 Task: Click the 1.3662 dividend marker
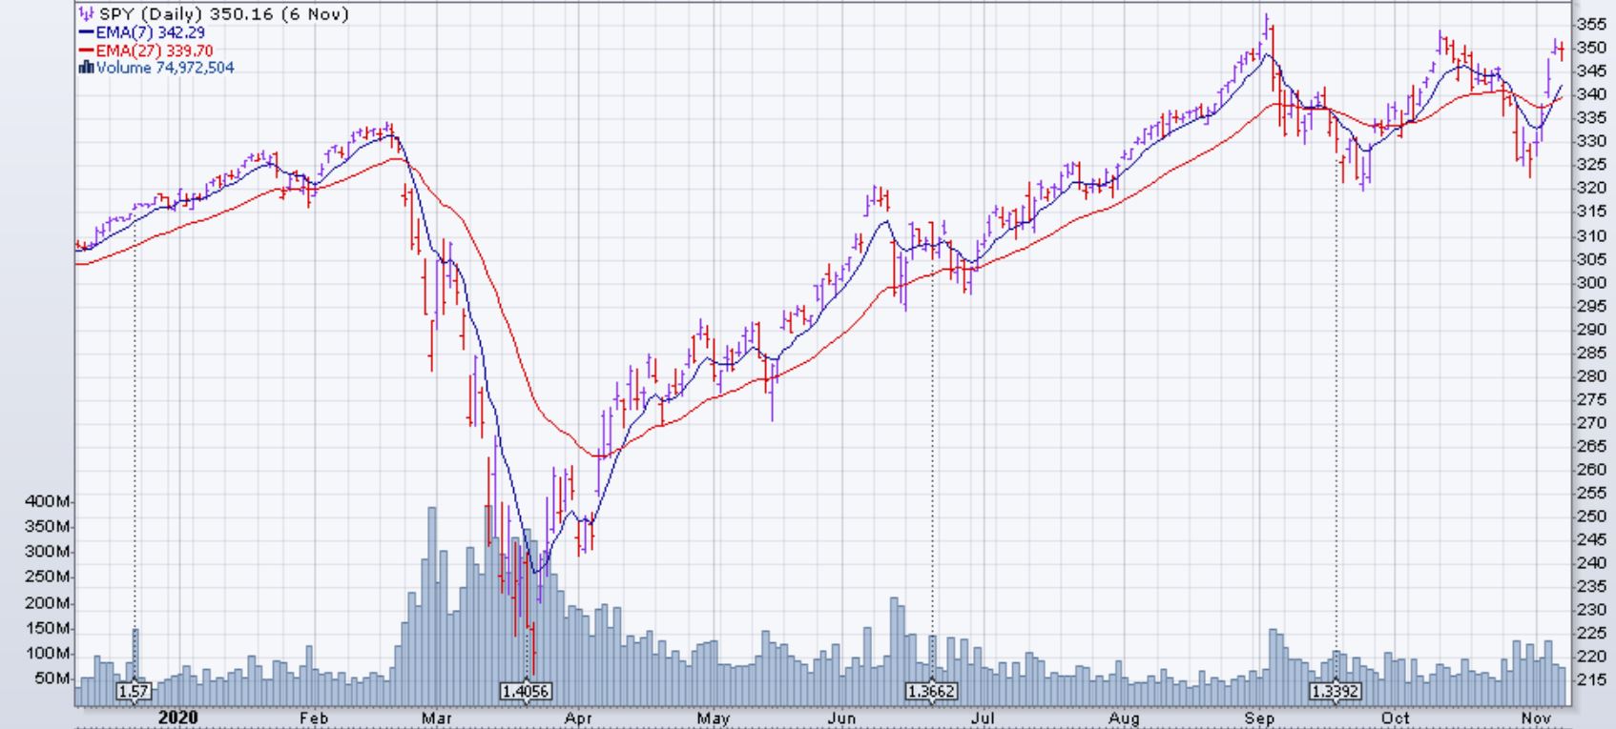931,691
